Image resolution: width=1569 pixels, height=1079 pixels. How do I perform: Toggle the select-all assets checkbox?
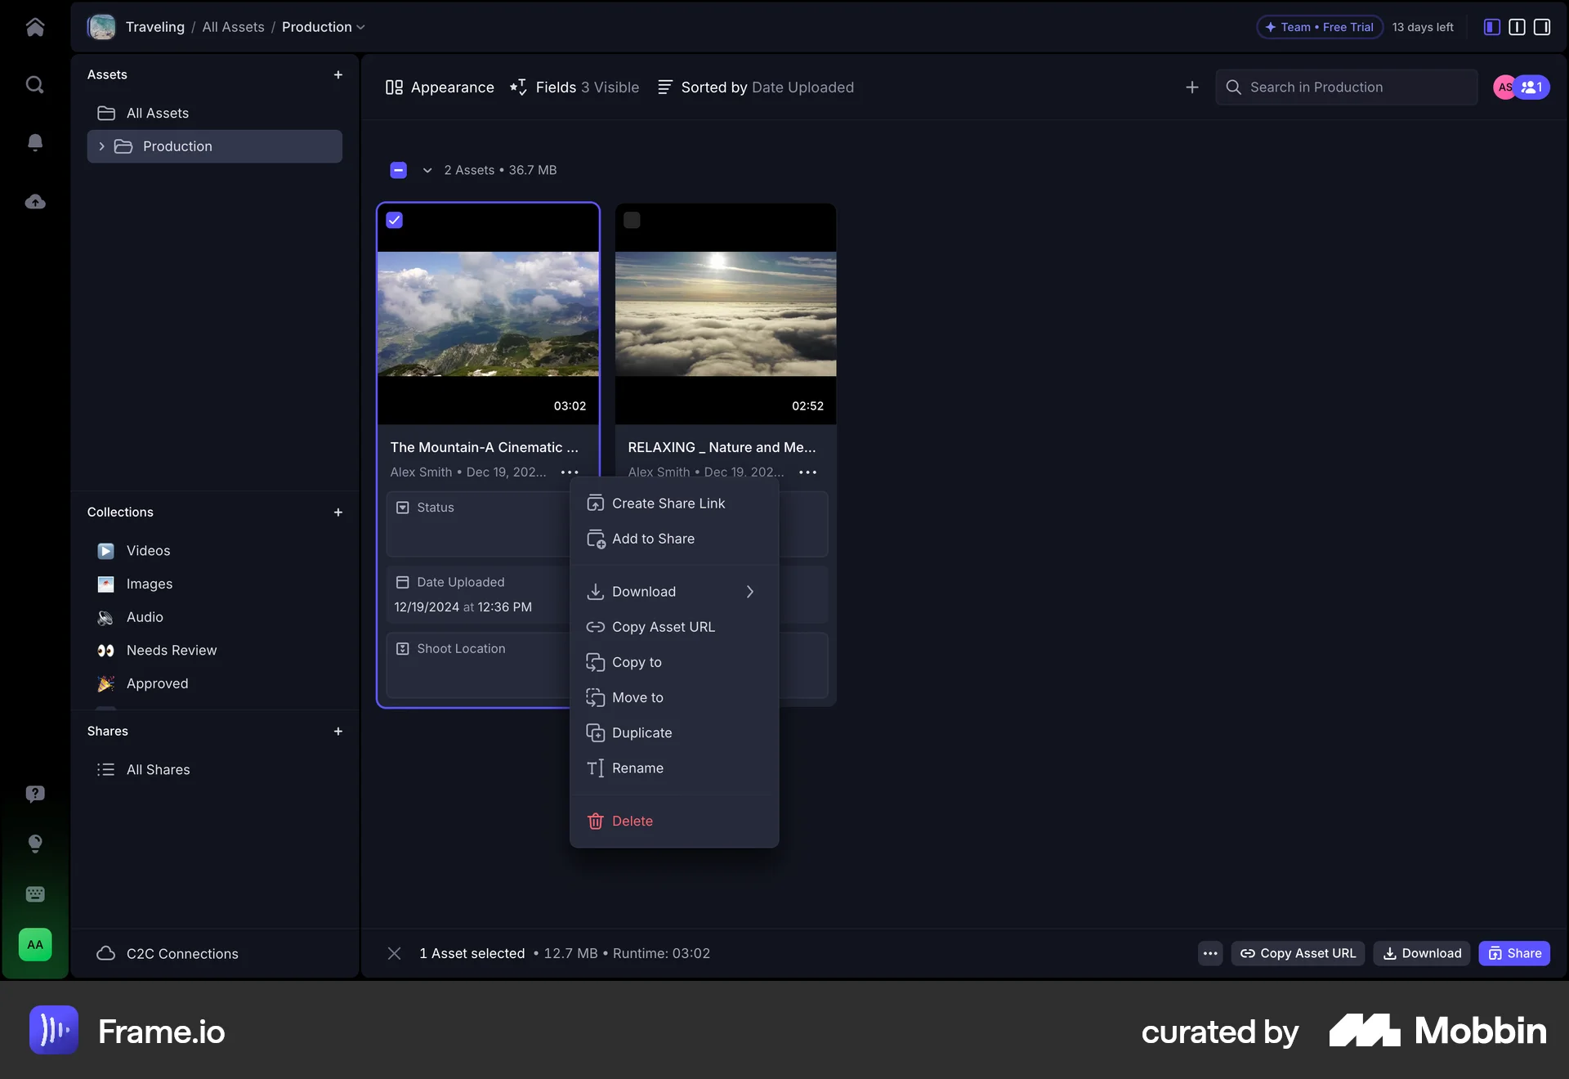pyautogui.click(x=398, y=170)
